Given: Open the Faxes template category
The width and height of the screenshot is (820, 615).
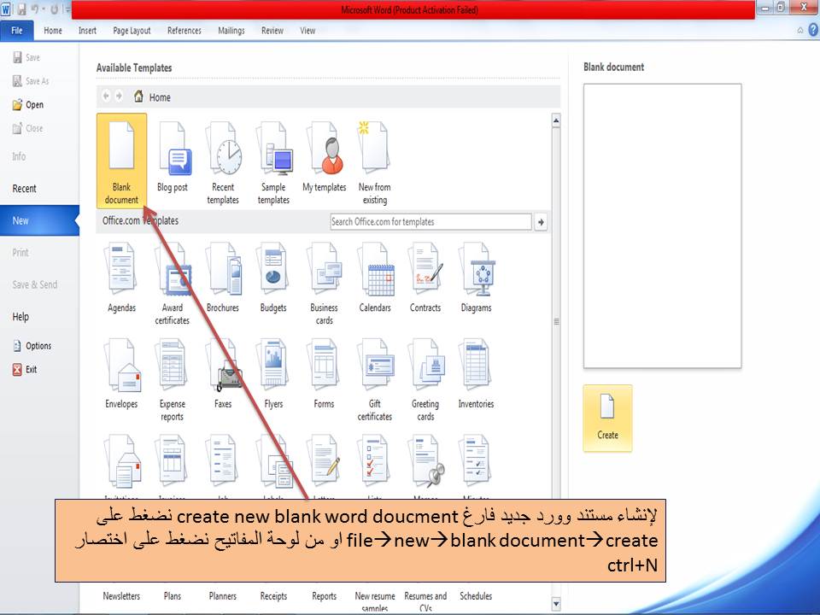Looking at the screenshot, I should pyautogui.click(x=223, y=373).
